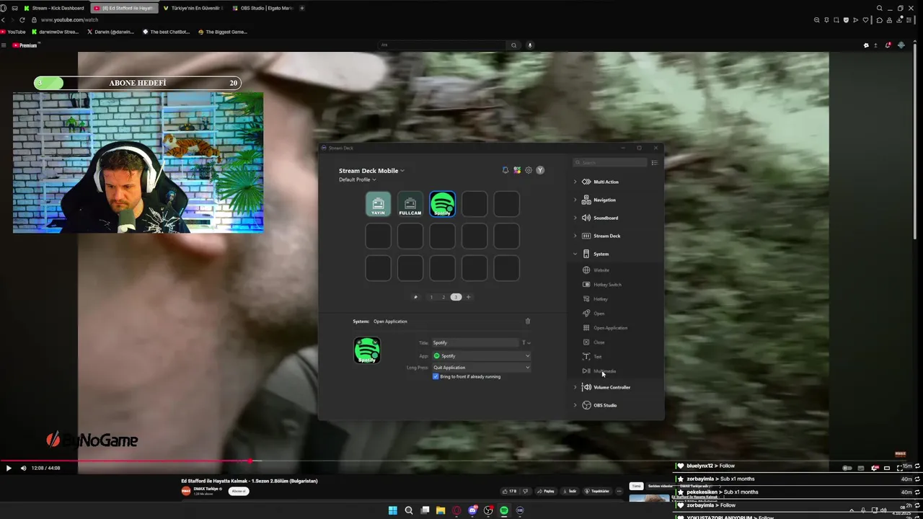Switch to the Stream - Kick Dashboard tab

53,8
